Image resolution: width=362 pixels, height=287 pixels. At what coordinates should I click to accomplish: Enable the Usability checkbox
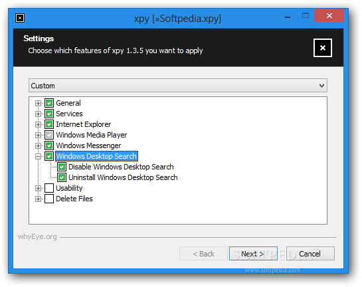[49, 188]
